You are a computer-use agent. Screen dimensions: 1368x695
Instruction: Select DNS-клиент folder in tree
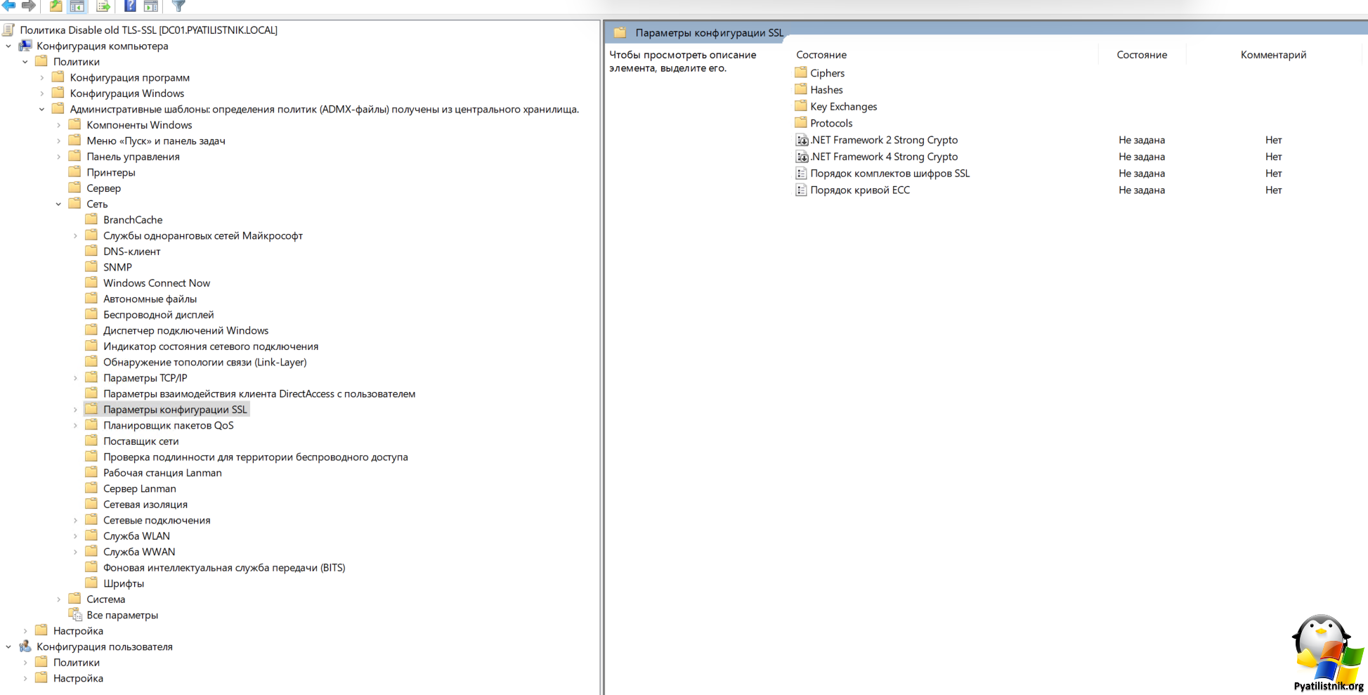(131, 252)
